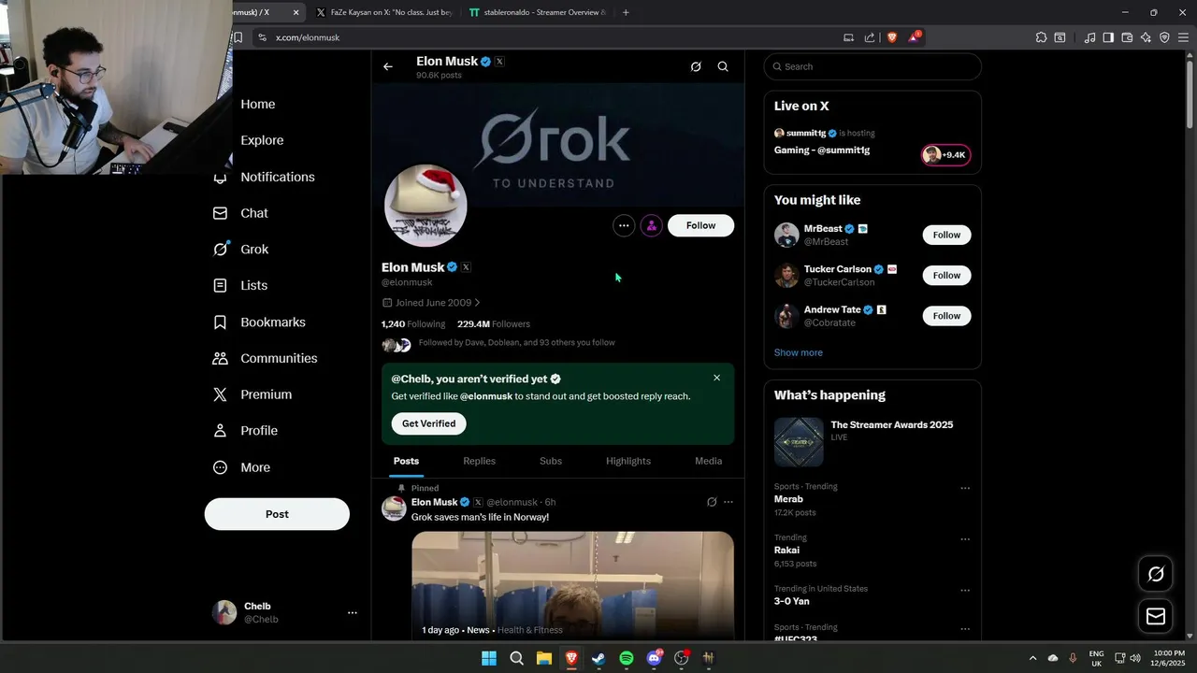The height and width of the screenshot is (673, 1197).
Task: Click Show more under You might like
Action: click(799, 352)
